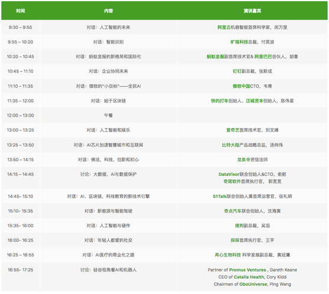The width and height of the screenshot is (329, 294).
Task: Select the time 9:30 – 9:55
Action: coord(20,27)
